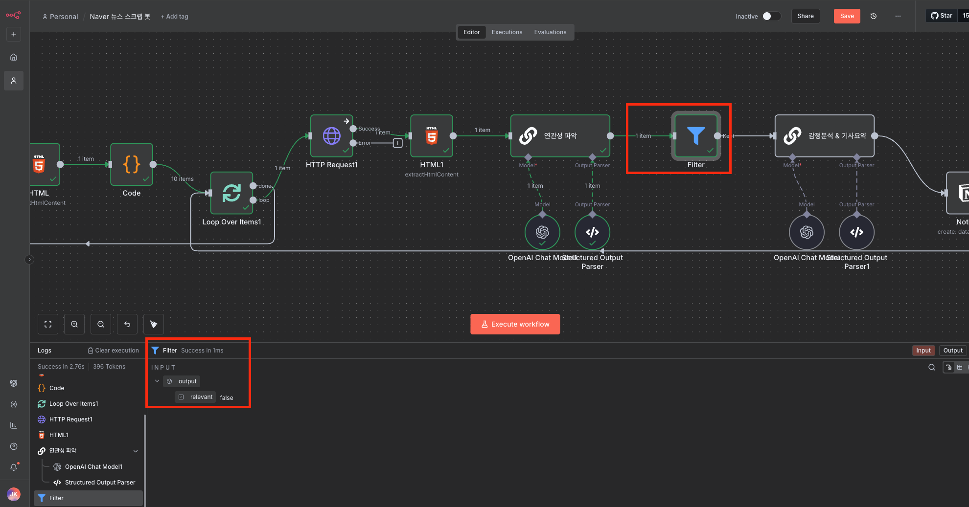Select Filter in the logs list
The width and height of the screenshot is (969, 507).
coord(89,498)
